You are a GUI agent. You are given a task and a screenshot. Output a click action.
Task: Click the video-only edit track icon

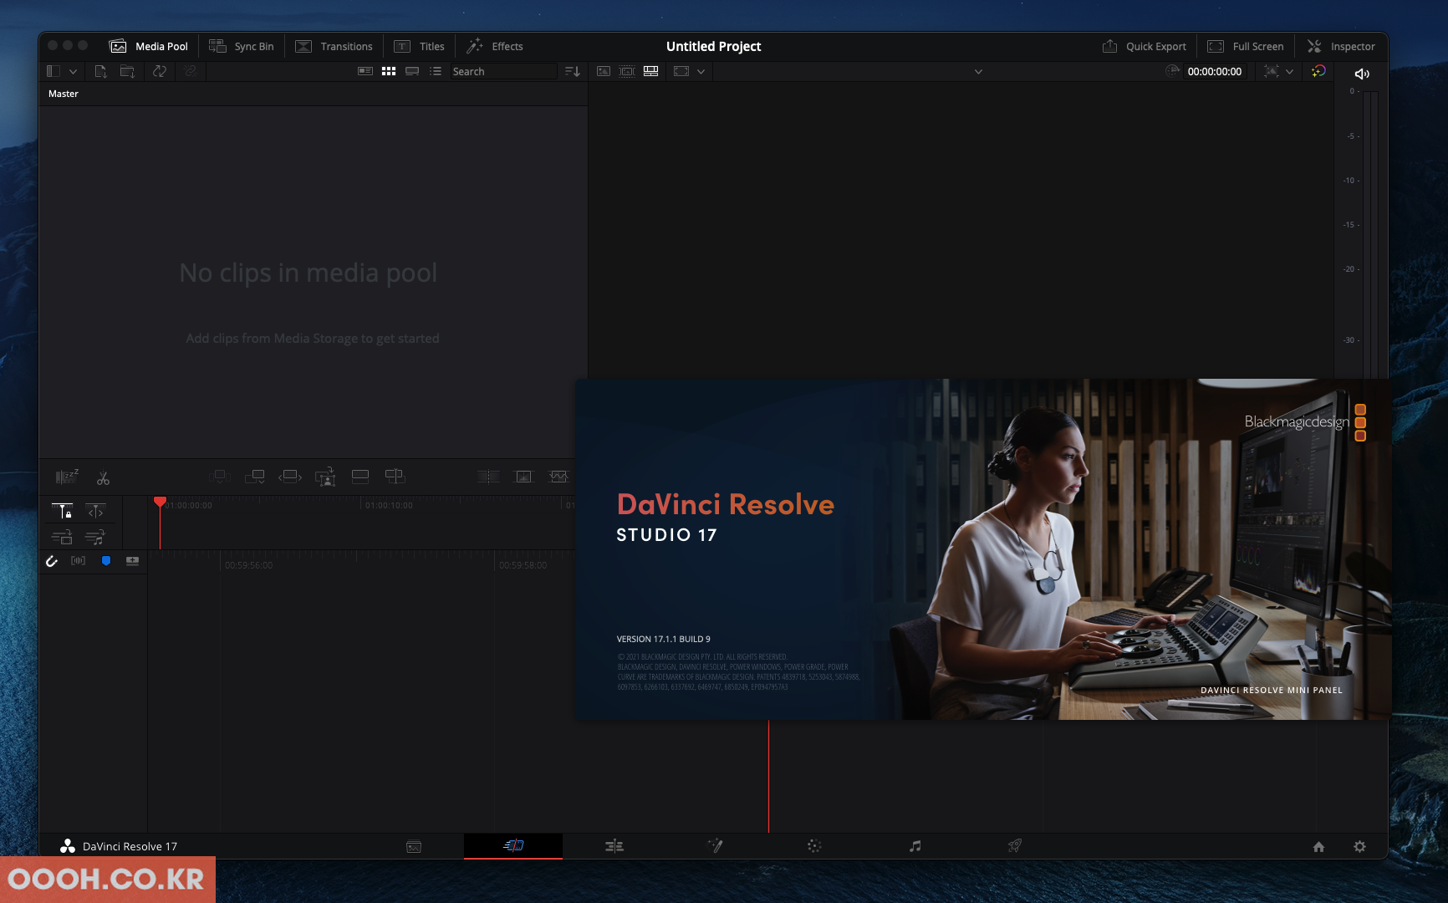(x=63, y=537)
